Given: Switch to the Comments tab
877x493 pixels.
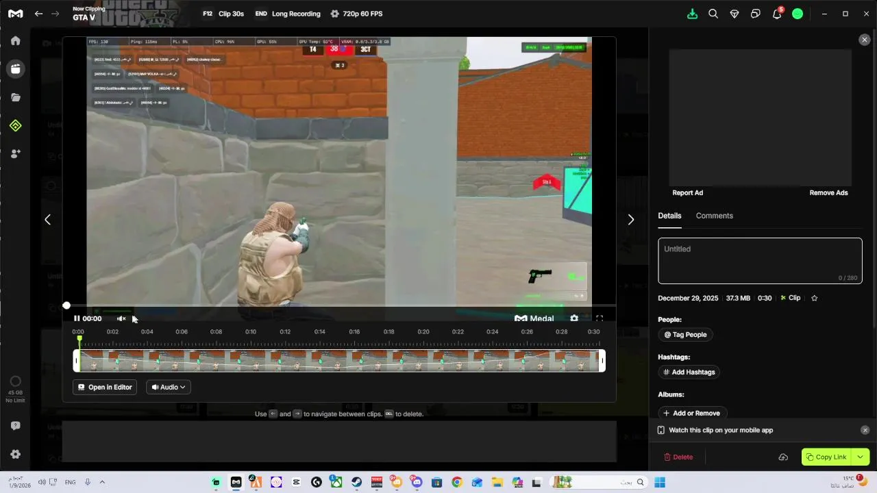Looking at the screenshot, I should click(715, 216).
